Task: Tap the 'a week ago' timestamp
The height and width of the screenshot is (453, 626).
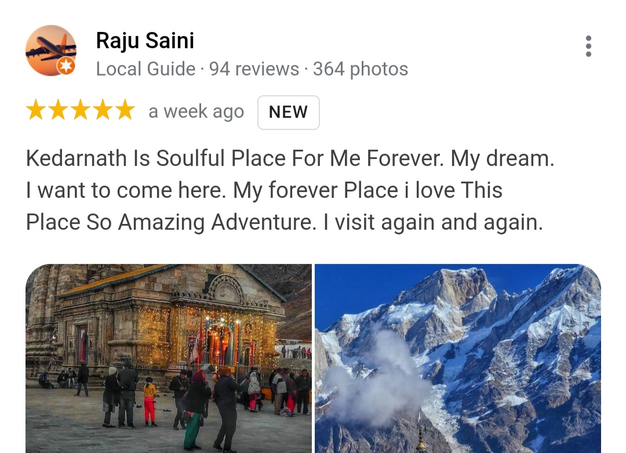Action: pos(196,111)
